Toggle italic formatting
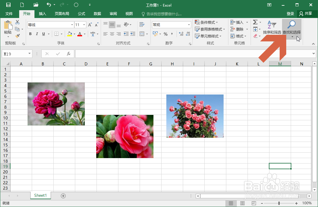Screen dimensions: 318x207 pyautogui.click(x=37, y=34)
